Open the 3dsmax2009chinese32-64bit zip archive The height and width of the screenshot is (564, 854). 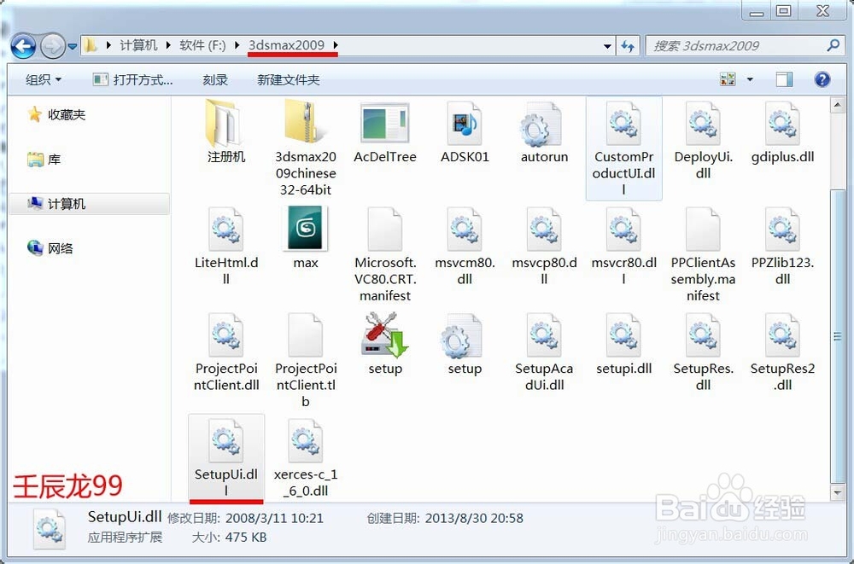coord(306,148)
